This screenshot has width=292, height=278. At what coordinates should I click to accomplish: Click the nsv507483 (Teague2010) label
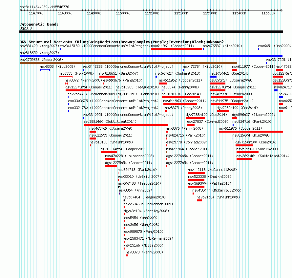coord(139,183)
